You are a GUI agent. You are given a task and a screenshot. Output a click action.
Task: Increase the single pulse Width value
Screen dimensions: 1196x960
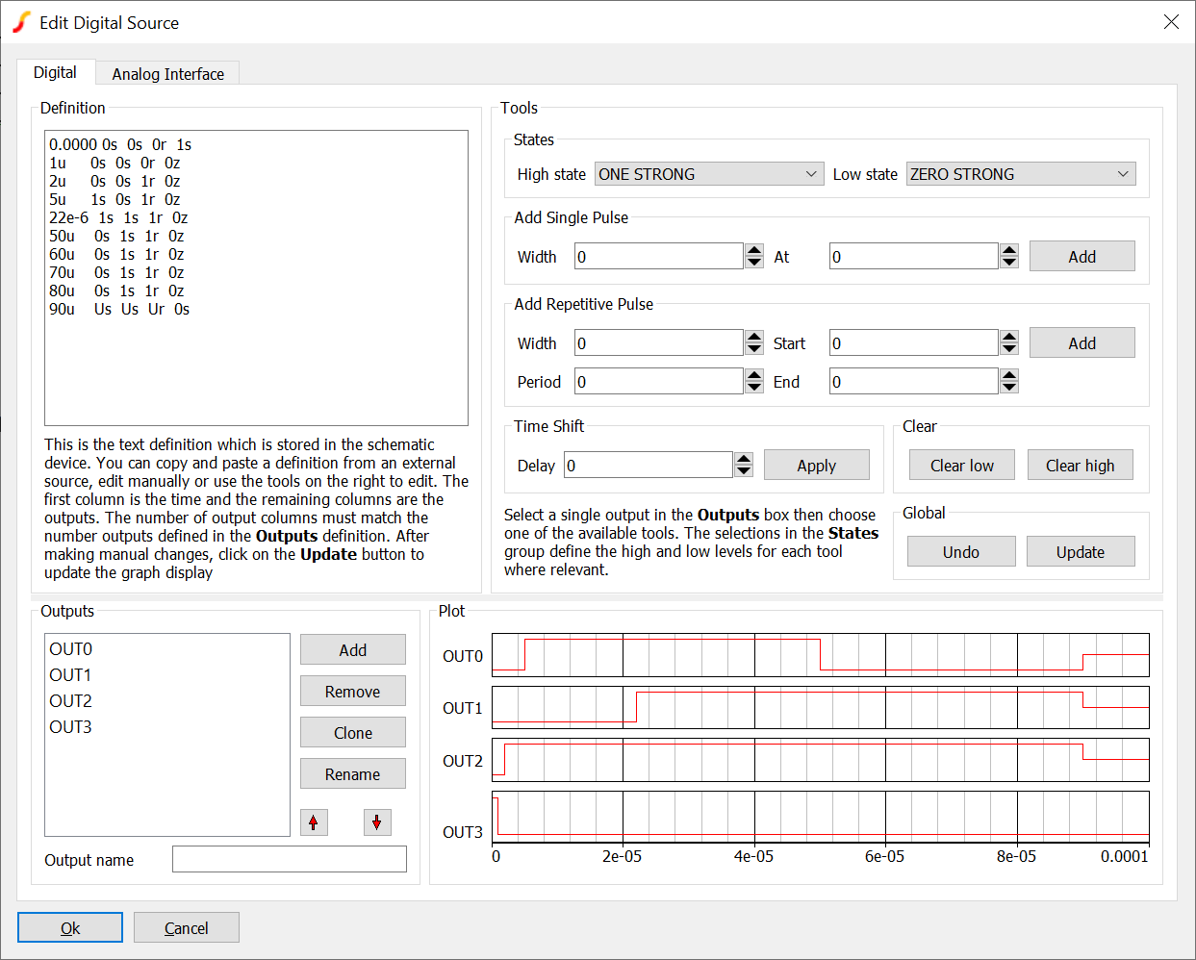click(754, 250)
